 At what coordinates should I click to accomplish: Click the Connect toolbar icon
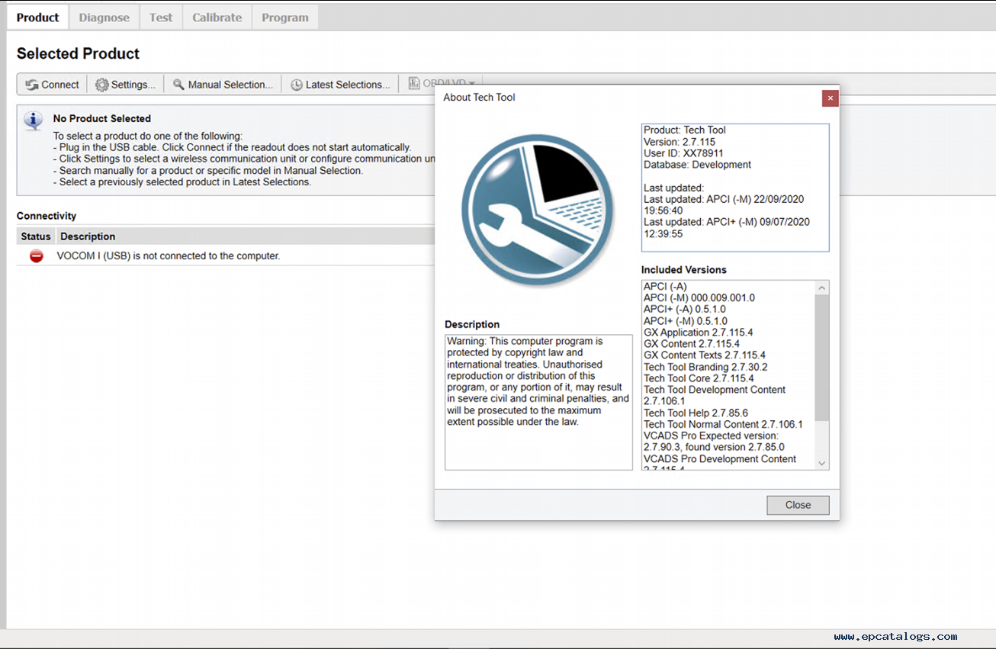coord(32,85)
